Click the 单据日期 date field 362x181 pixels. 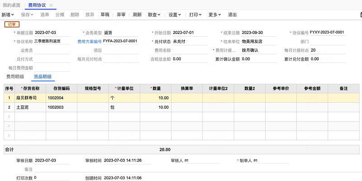(52, 33)
